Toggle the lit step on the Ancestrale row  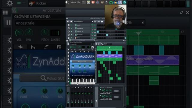tap(107, 35)
